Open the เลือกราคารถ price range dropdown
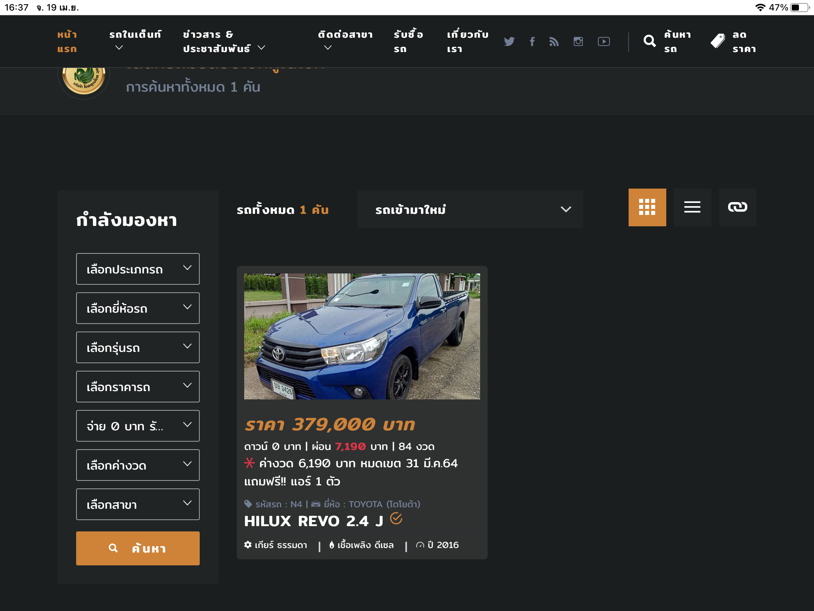 138,387
